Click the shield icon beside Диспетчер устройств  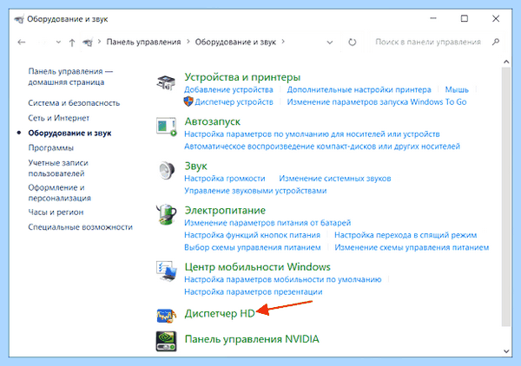point(188,101)
